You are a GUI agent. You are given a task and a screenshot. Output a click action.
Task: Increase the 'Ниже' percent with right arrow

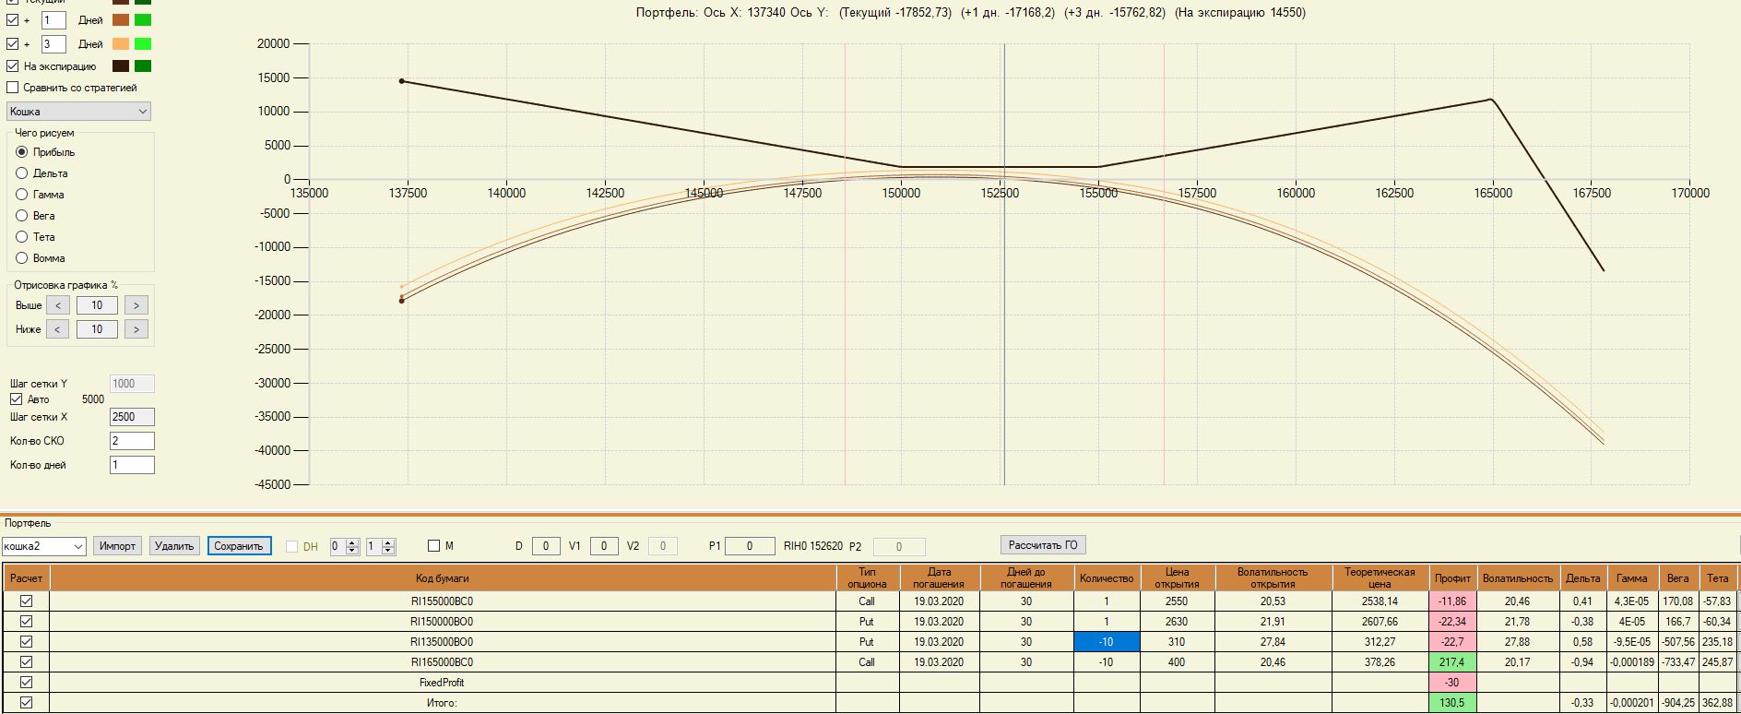[136, 329]
